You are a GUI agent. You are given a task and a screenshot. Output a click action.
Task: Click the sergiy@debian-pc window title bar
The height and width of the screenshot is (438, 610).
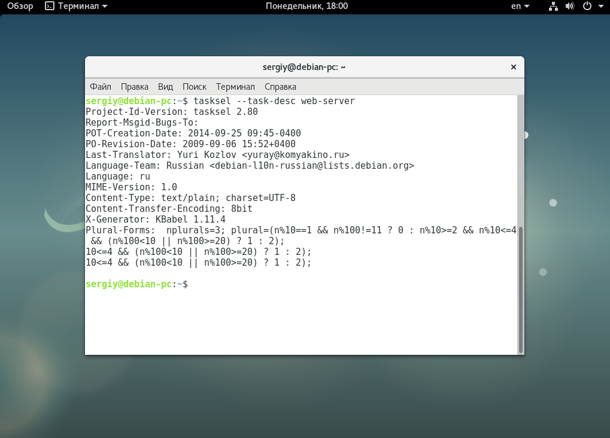pos(304,67)
